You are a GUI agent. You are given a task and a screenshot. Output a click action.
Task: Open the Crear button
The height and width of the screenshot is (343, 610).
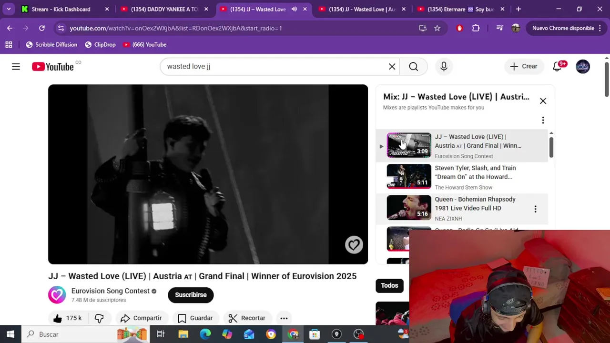523,67
